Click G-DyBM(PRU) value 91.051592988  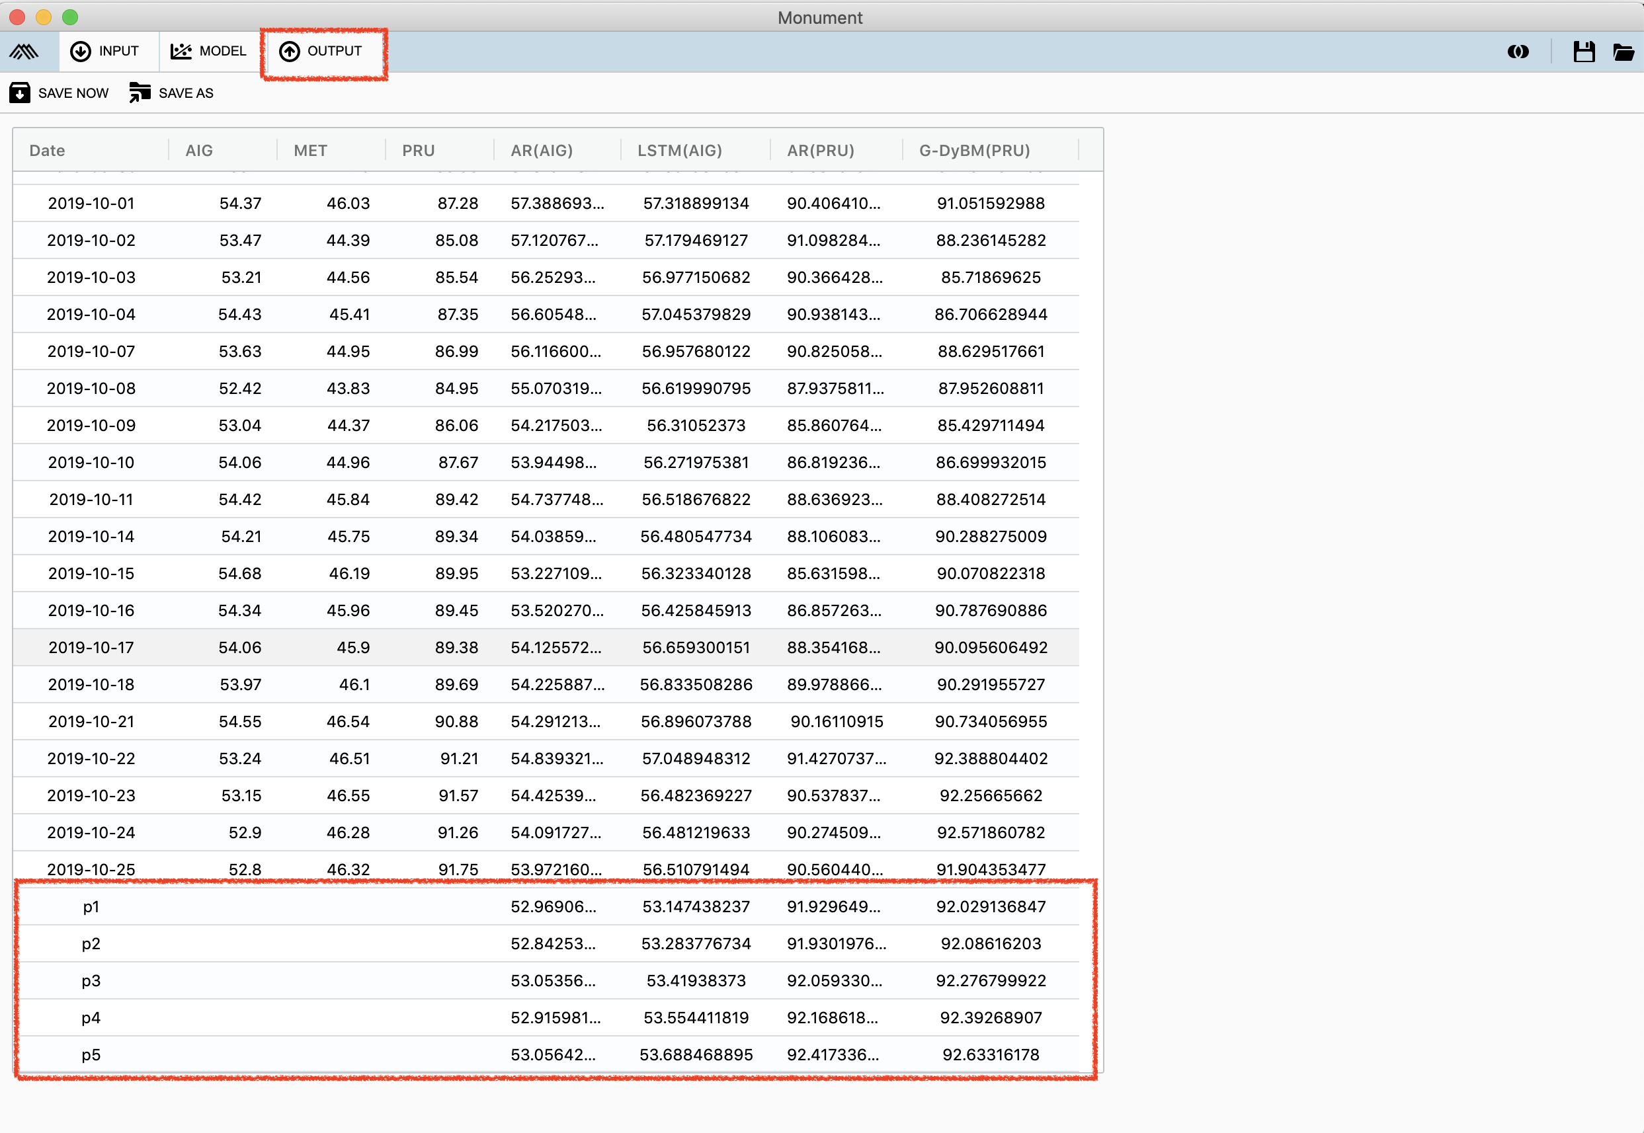click(x=991, y=204)
